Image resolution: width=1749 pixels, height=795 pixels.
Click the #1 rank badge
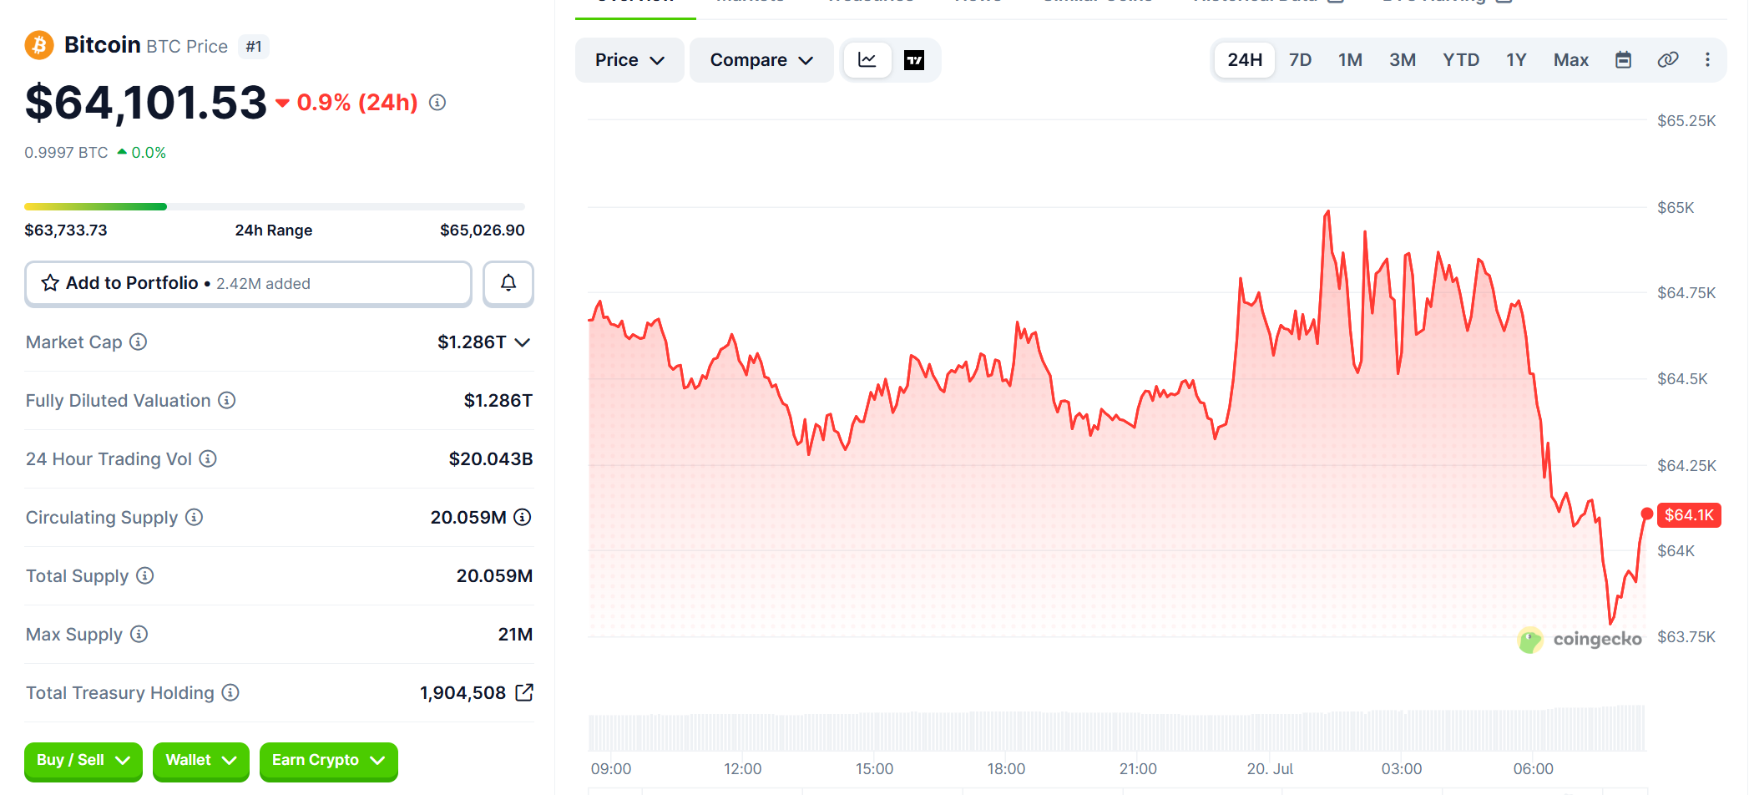click(254, 47)
